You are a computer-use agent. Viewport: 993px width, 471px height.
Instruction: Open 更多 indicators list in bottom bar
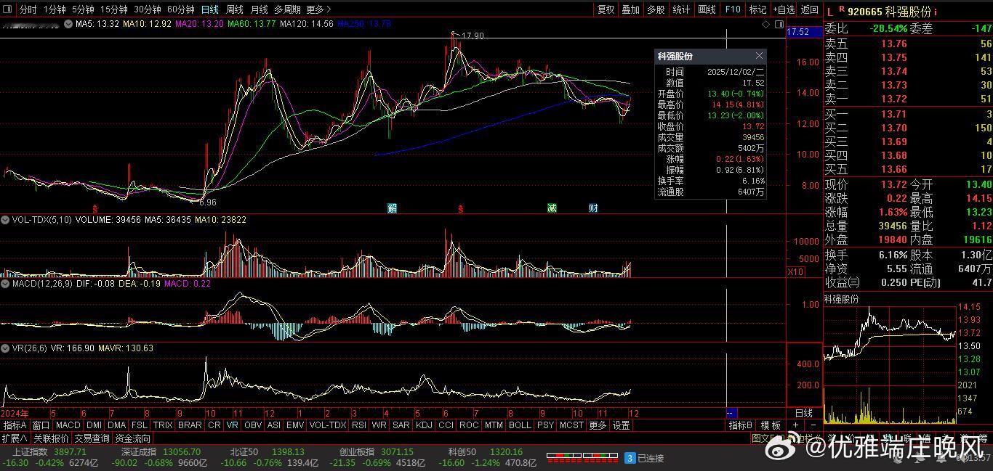[597, 425]
